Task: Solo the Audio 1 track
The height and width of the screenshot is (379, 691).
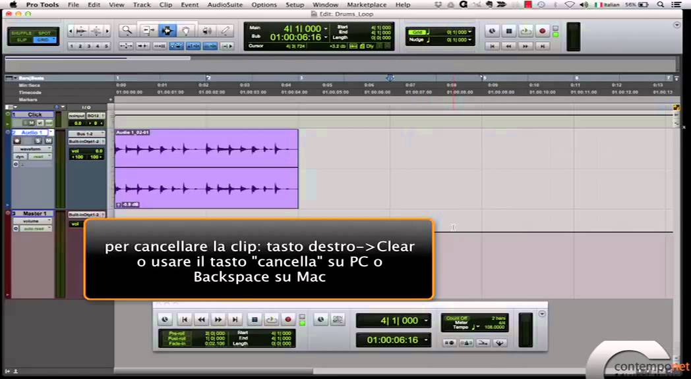Action: [x=38, y=141]
